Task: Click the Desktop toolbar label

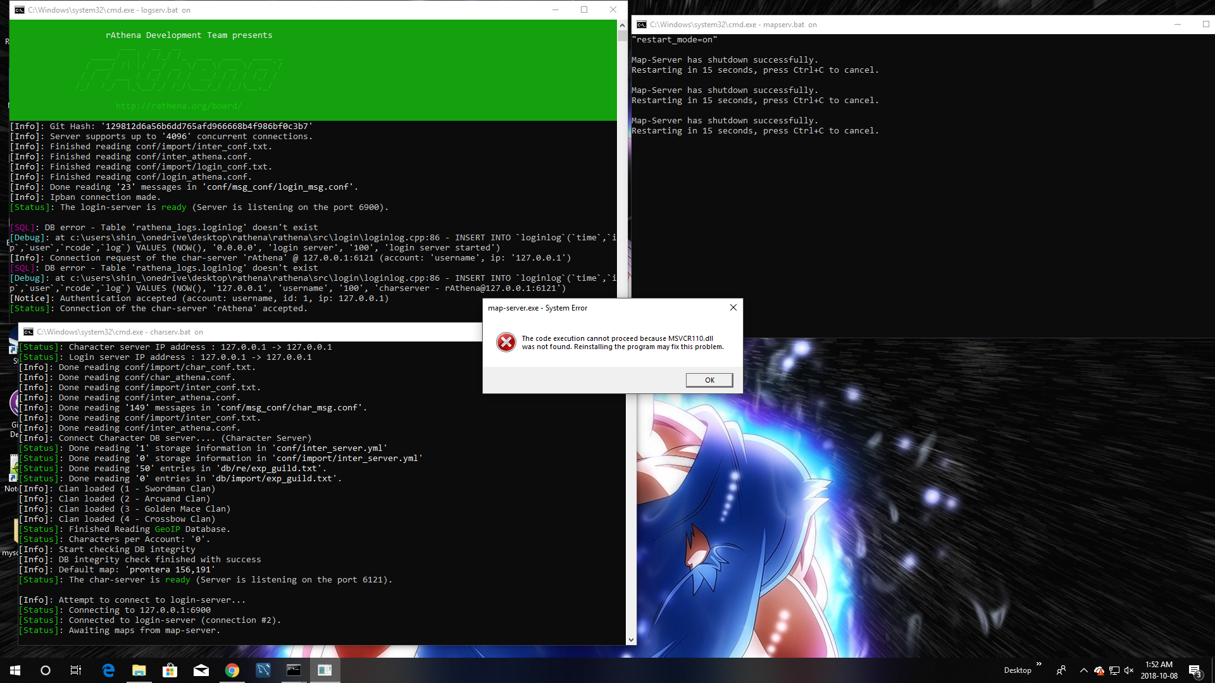Action: coord(1018,670)
